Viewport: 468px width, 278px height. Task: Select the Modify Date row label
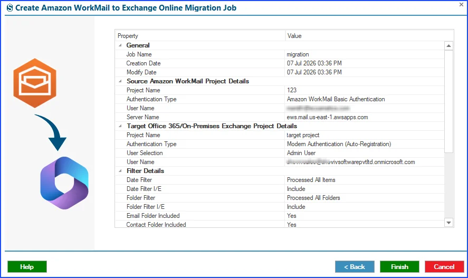tap(141, 72)
